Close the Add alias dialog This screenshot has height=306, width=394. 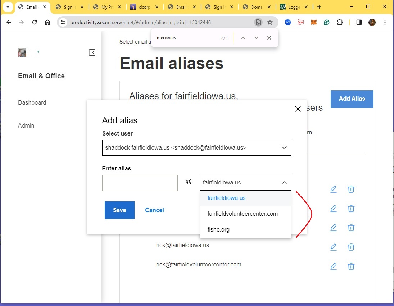(x=298, y=109)
